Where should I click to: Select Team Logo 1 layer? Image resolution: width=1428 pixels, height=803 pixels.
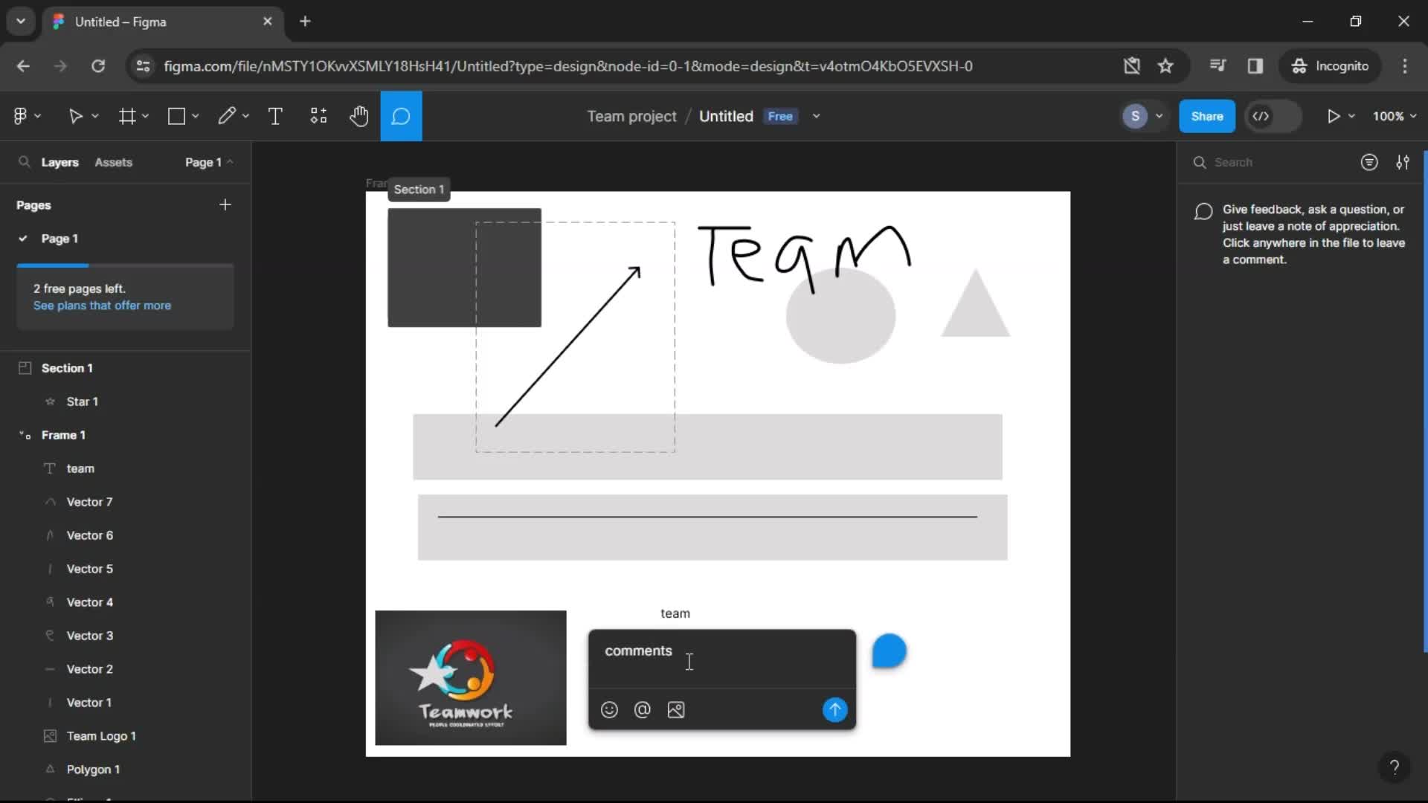click(102, 736)
